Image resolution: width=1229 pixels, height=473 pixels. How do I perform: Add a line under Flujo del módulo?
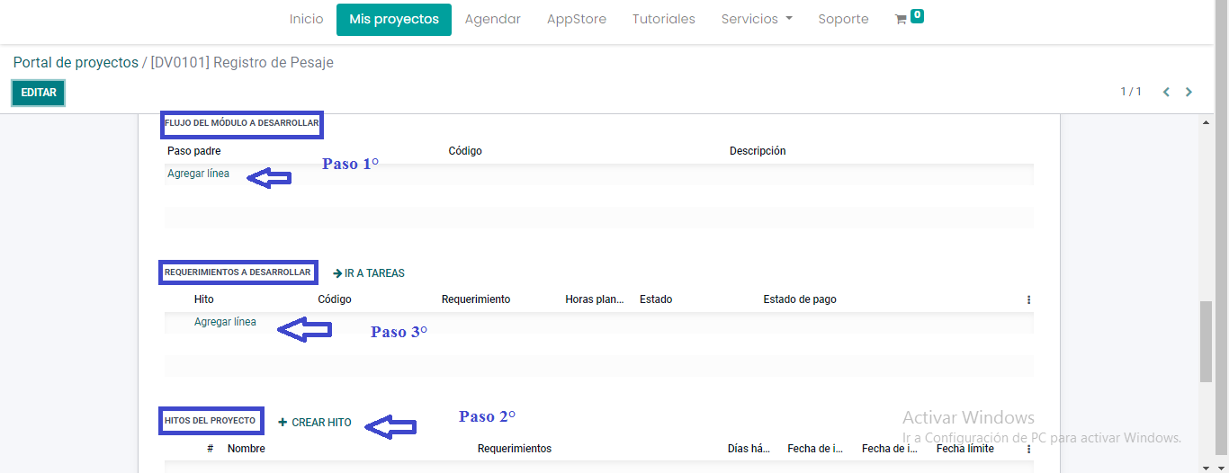[x=198, y=174]
